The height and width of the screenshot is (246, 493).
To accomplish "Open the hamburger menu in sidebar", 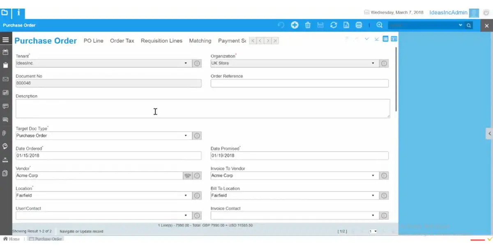I will pyautogui.click(x=5, y=40).
